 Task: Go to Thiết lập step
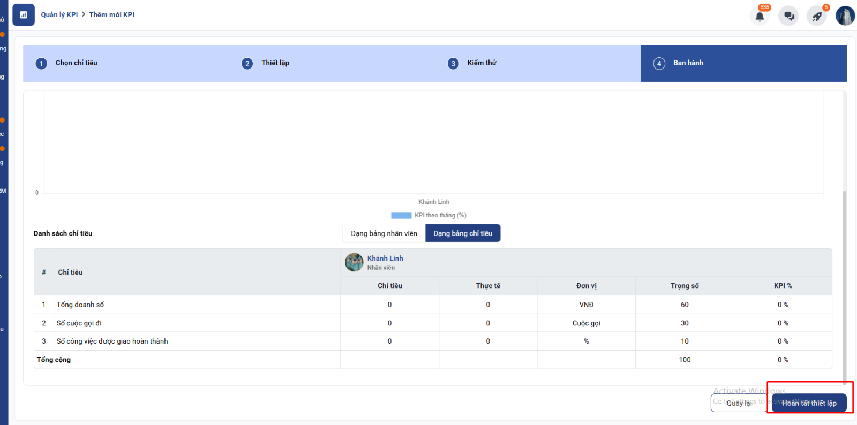coord(275,63)
